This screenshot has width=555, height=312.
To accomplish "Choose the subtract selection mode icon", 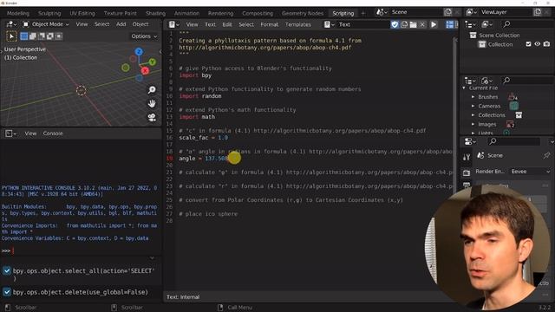I will 42,36.
